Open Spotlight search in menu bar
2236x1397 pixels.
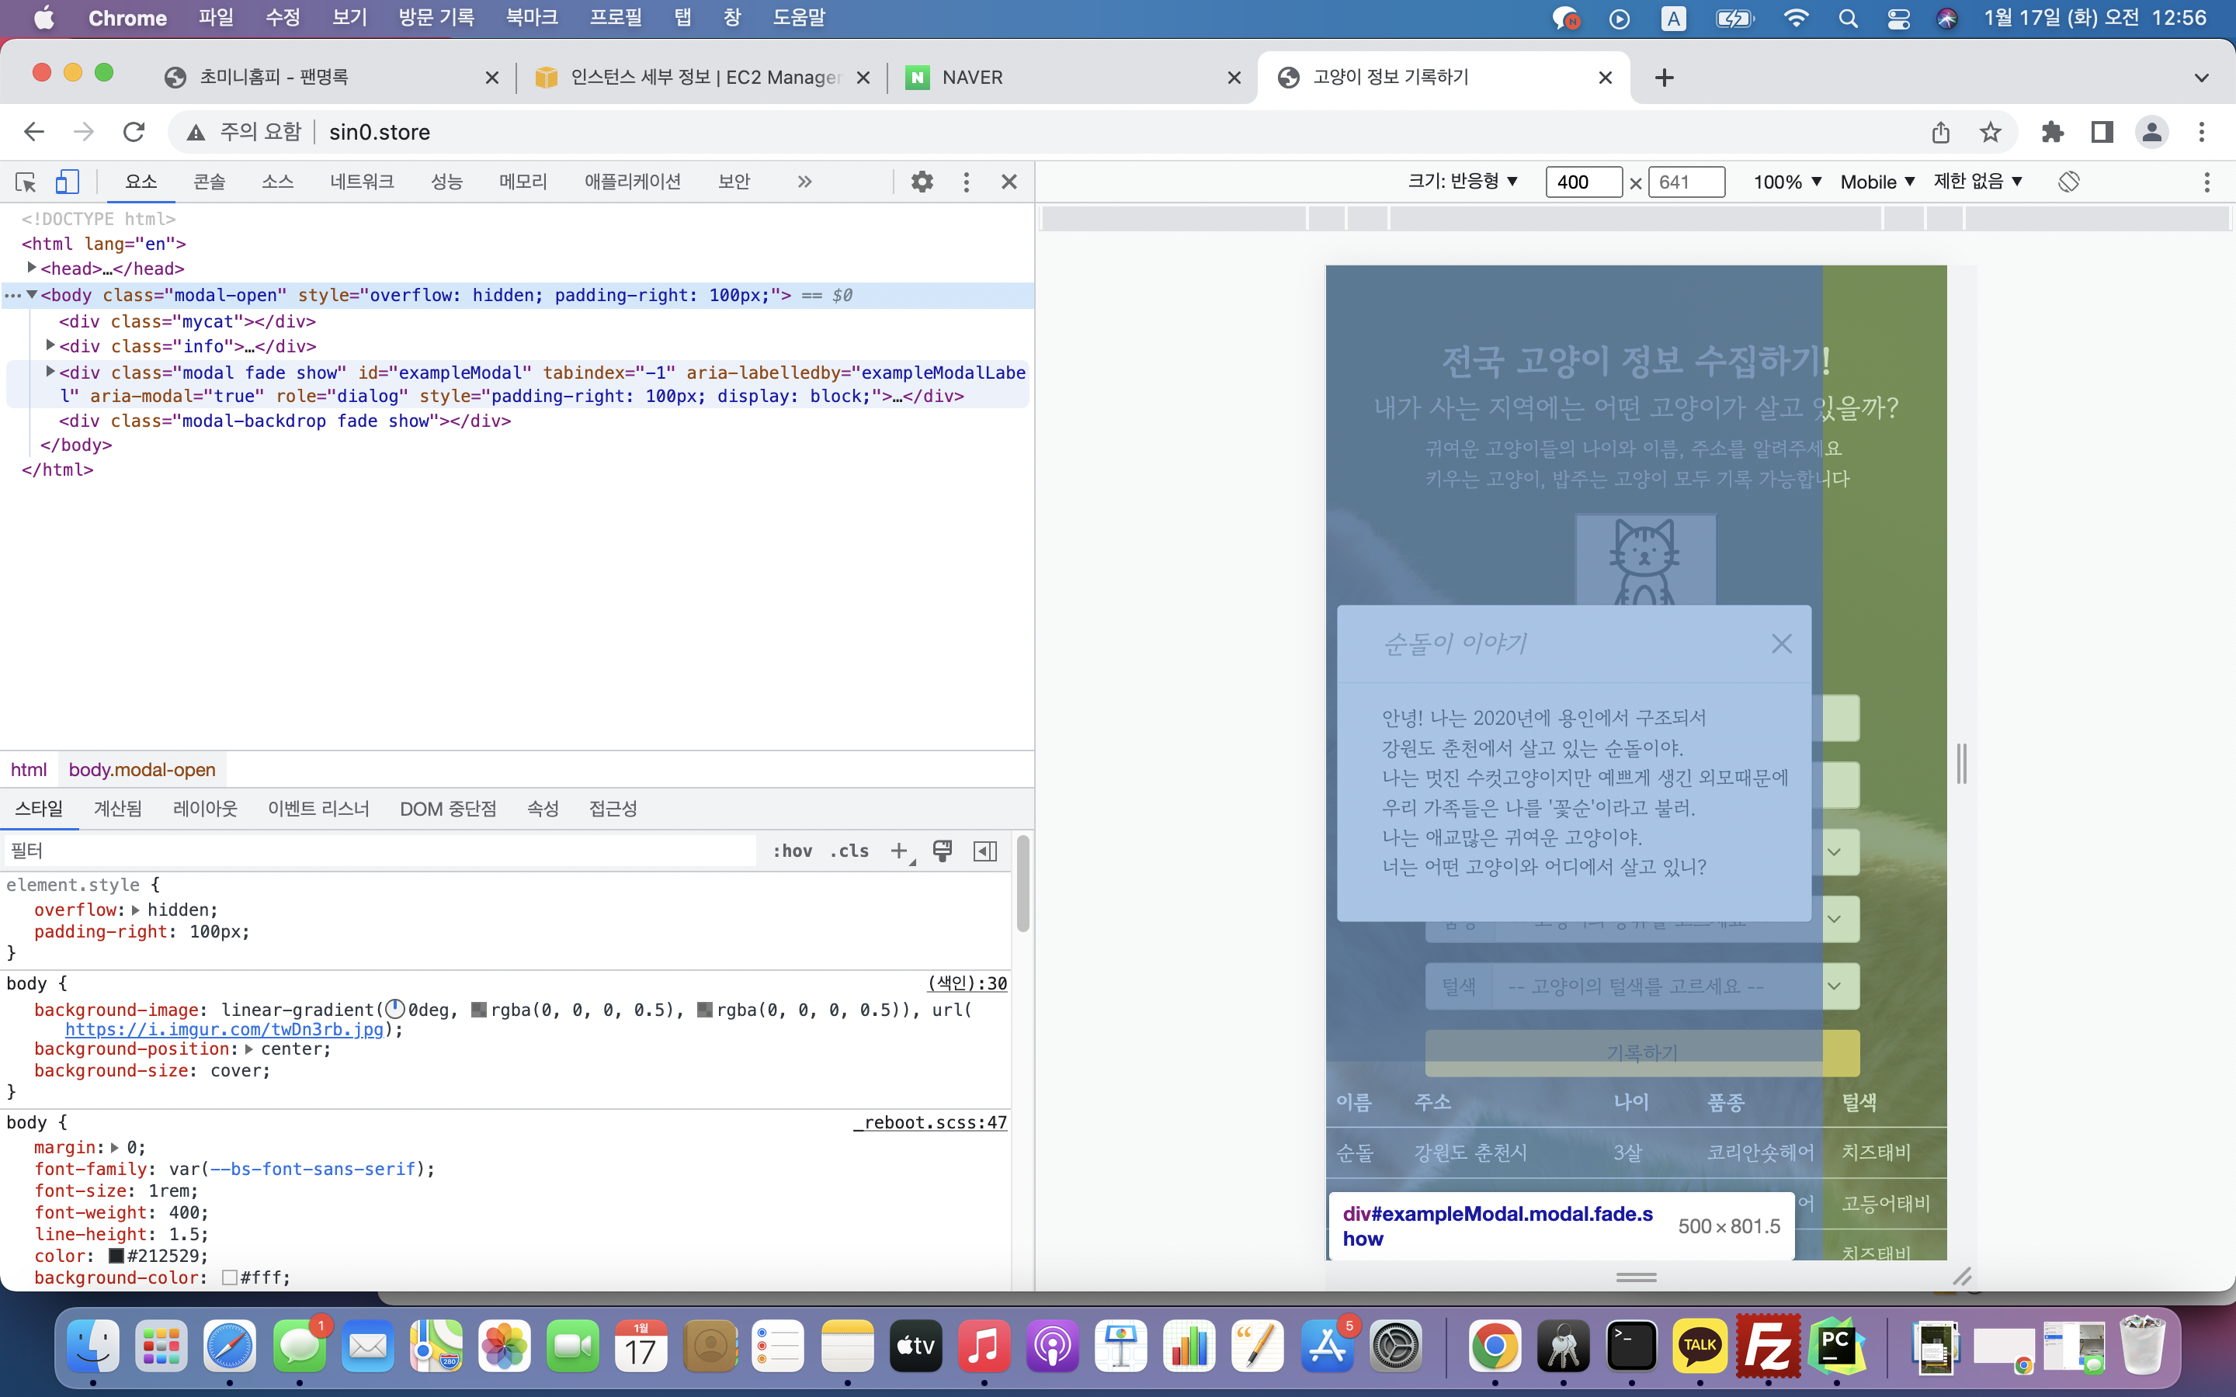1848,19
